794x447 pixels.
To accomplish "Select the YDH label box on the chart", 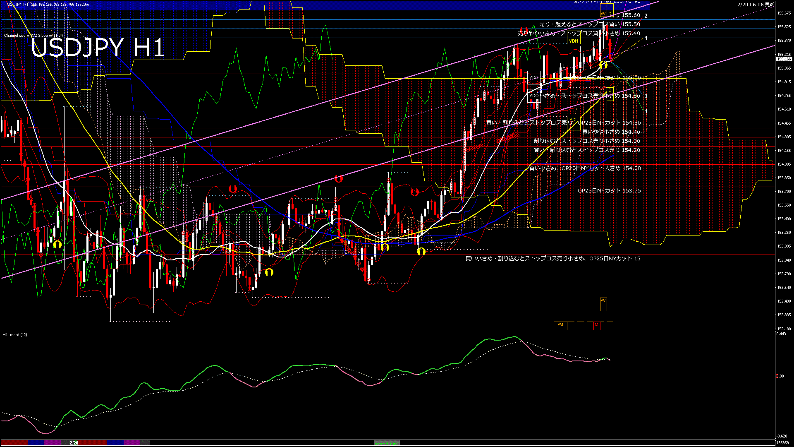I will (574, 41).
